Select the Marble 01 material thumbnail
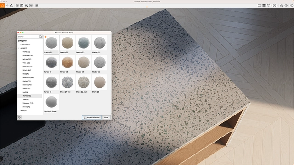Image resolution: width=294 pixels, height=165 pixels. click(100, 43)
